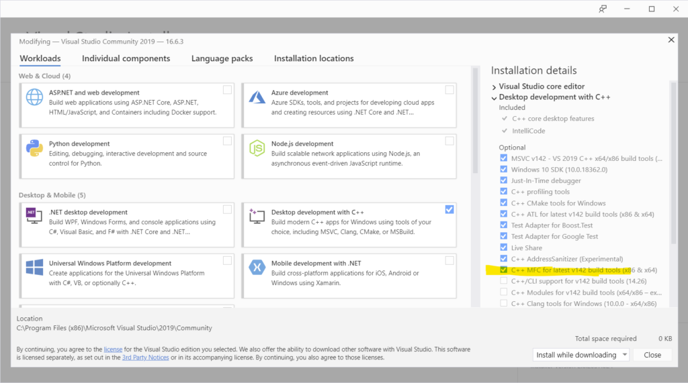Click the Desktop & Mobile (5) heading
This screenshot has width=688, height=383.
coord(52,195)
